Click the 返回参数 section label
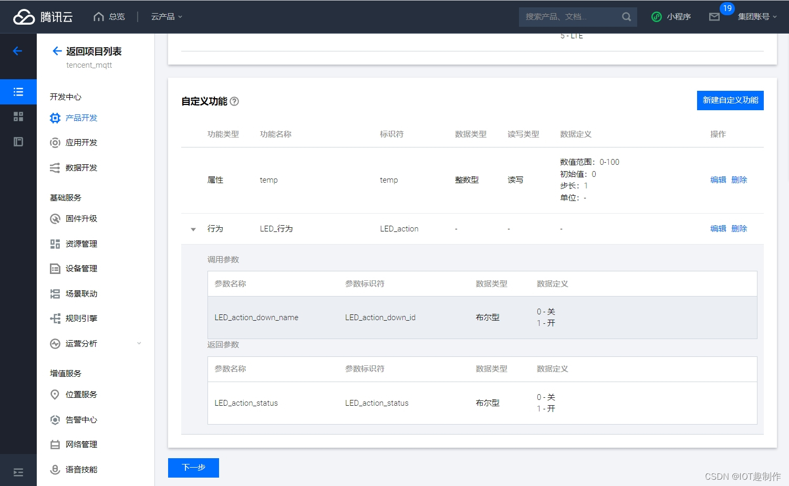Viewport: 789px width, 486px height. click(223, 345)
